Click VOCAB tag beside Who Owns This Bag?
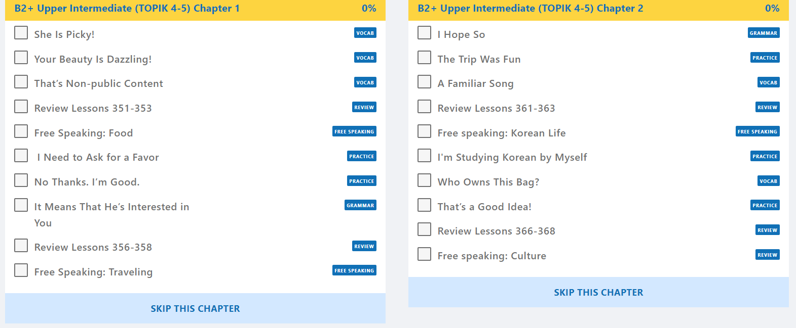 [769, 181]
